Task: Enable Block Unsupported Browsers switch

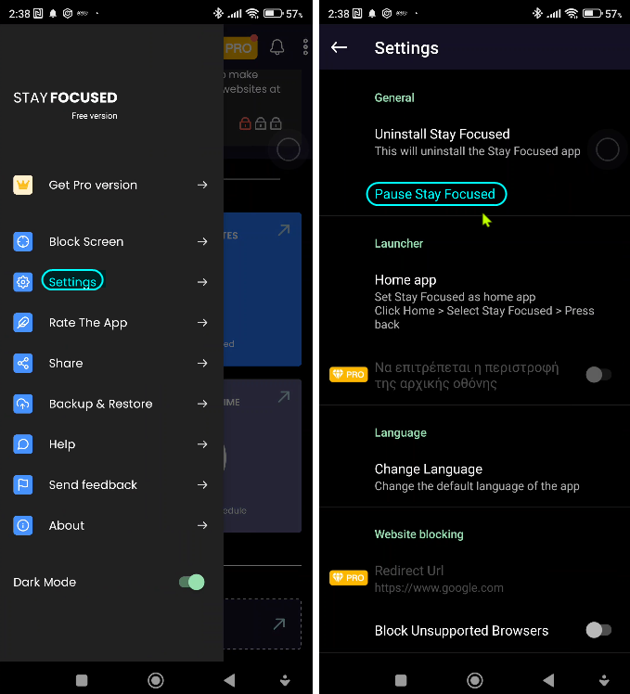Action: pyautogui.click(x=598, y=630)
